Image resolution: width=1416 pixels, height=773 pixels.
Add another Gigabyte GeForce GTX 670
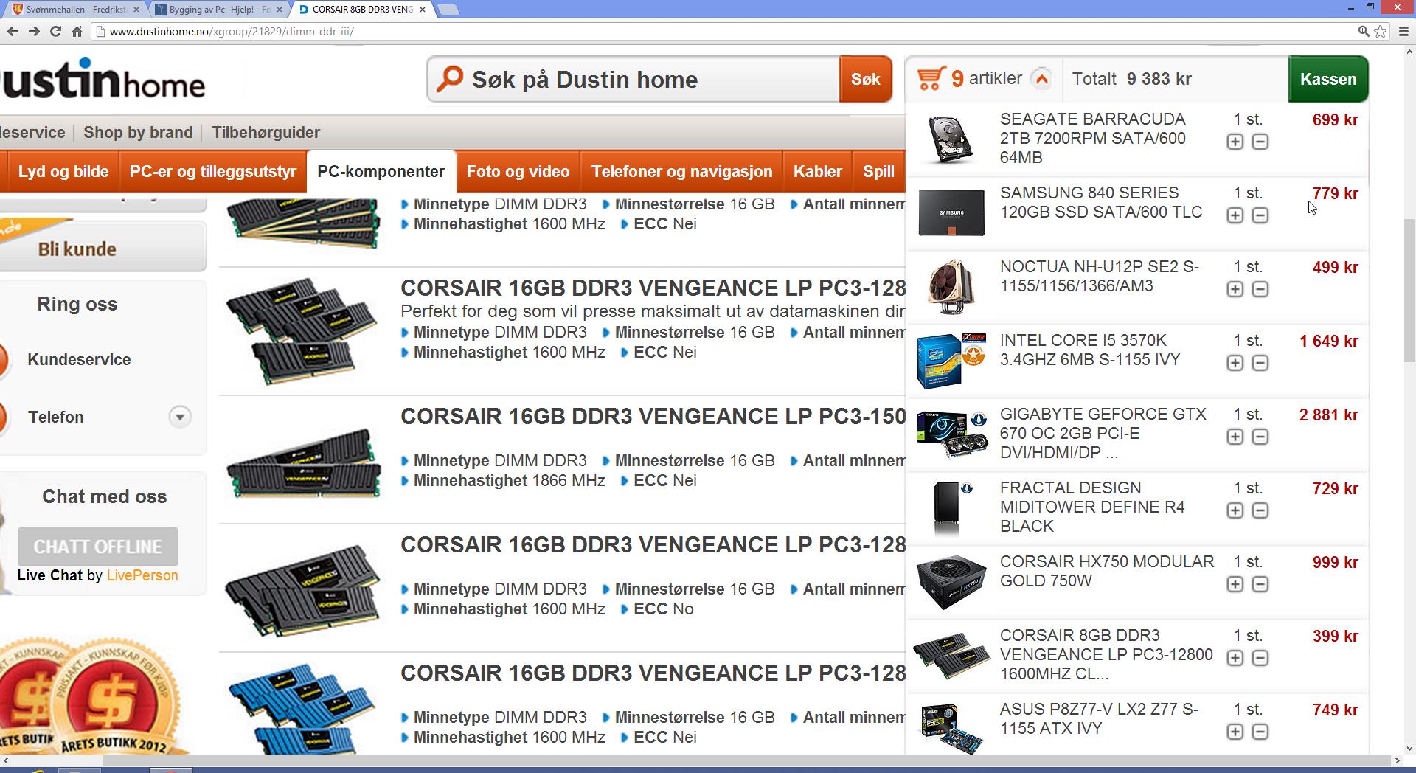[x=1235, y=437]
